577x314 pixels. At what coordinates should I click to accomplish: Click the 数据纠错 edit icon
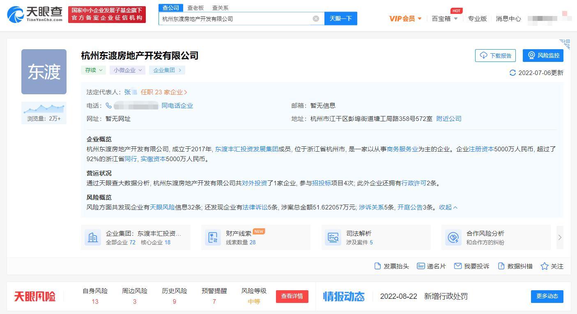(501, 266)
